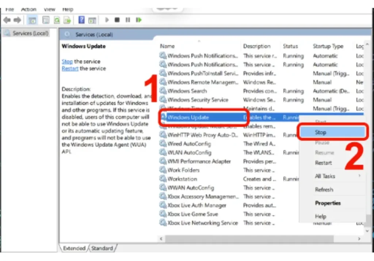
Task: Click the gear icon next to WLAN AutoConfig
Action: point(163,153)
